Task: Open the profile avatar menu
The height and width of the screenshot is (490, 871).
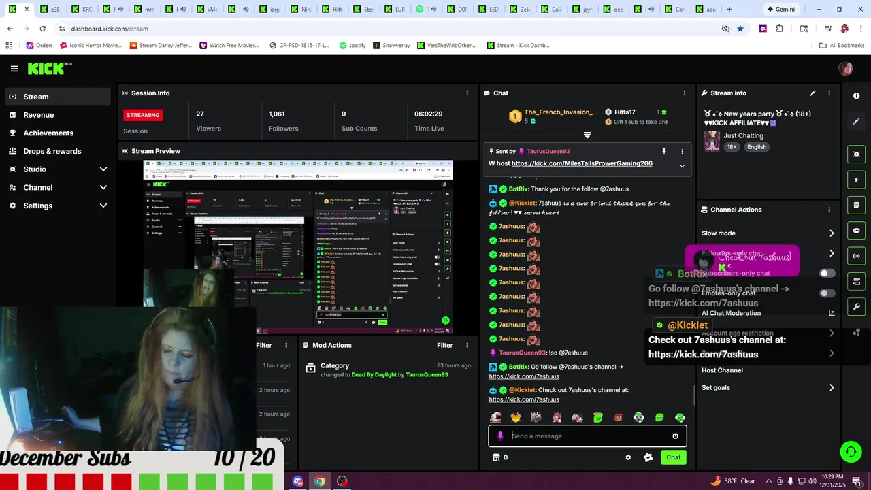Action: (x=846, y=68)
